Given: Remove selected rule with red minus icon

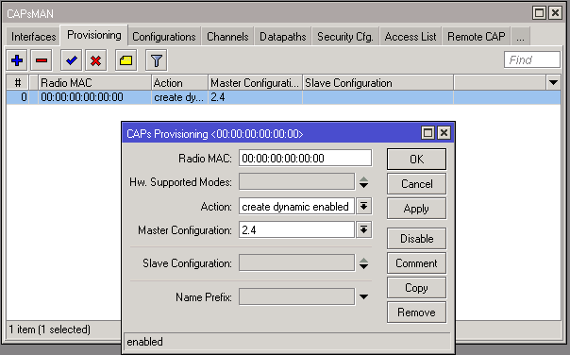Looking at the screenshot, I should click(x=42, y=60).
